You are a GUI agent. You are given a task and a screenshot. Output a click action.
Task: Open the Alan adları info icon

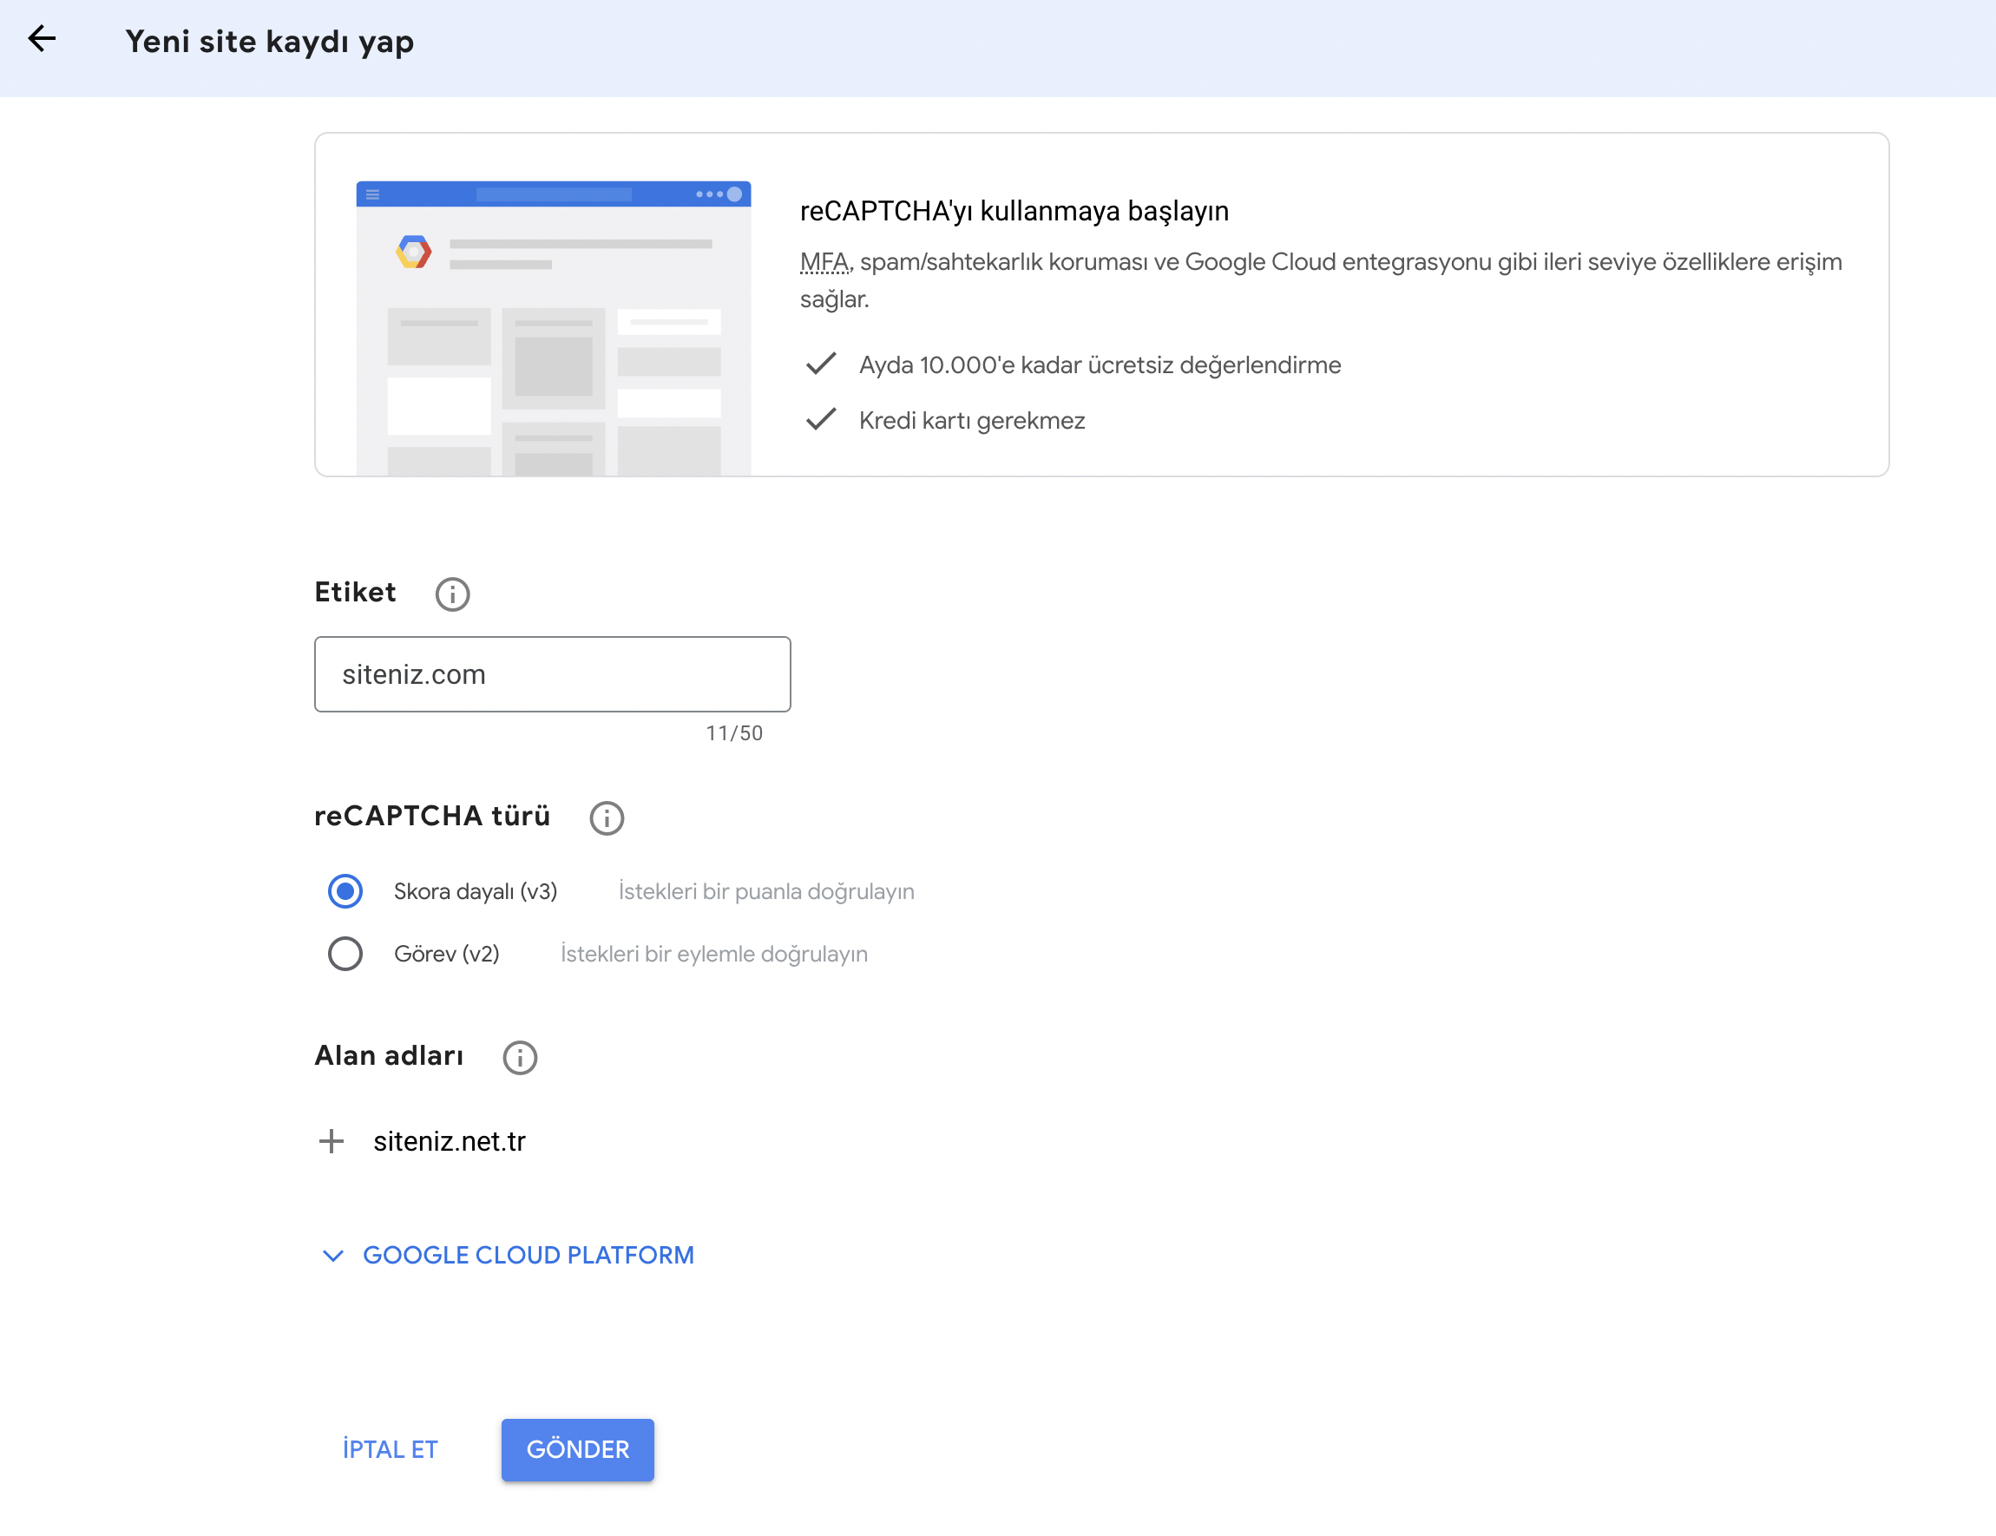[520, 1057]
